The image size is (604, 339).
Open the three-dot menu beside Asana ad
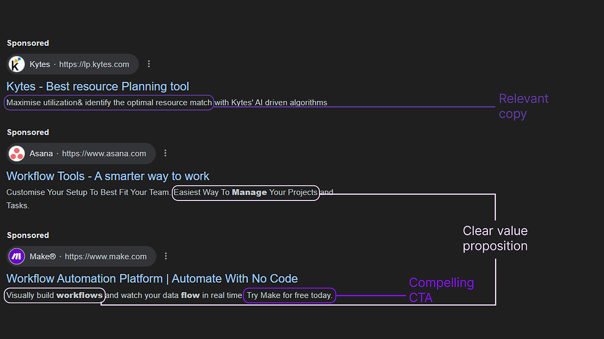pos(165,153)
